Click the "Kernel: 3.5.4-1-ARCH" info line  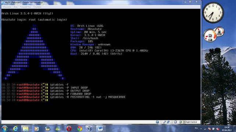[x=88, y=35]
